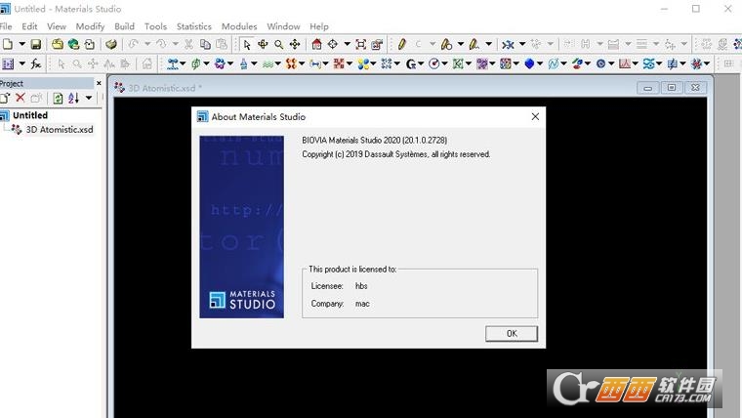This screenshot has width=742, height=418.
Task: Close the About Materials Studio dialog
Action: (535, 116)
